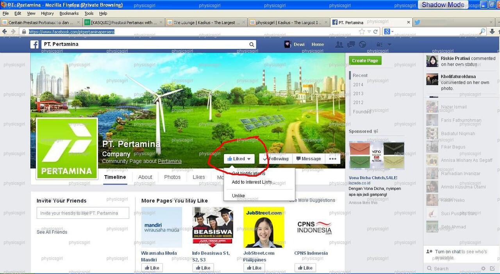Click the Facebook search magnifier icon
500x274 pixels.
[252, 45]
